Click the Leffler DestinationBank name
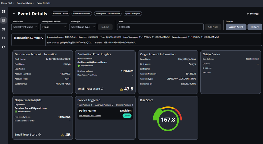263x144 pixels. pos(58,59)
